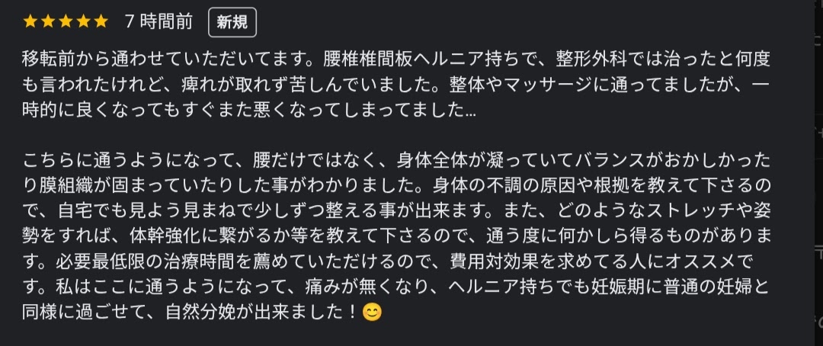This screenshot has width=823, height=346.
Task: Click the smiling face emoji in review
Action: tap(372, 312)
